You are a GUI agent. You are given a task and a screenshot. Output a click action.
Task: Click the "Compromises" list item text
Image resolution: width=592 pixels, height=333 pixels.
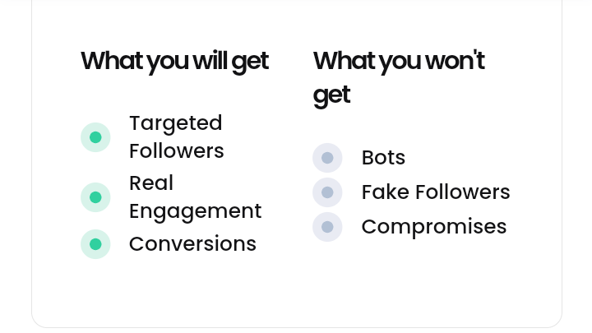pyautogui.click(x=434, y=227)
